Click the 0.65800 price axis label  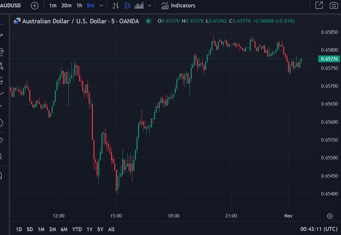(x=329, y=50)
